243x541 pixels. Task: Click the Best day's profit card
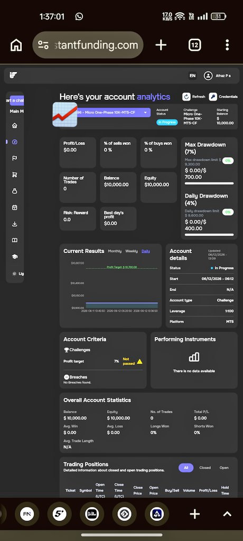(118, 218)
